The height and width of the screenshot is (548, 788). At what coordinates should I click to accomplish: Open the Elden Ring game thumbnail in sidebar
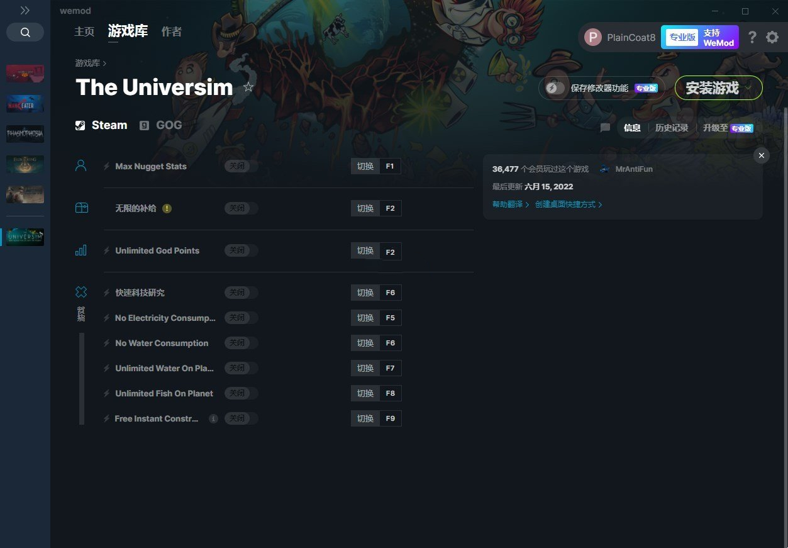25,164
